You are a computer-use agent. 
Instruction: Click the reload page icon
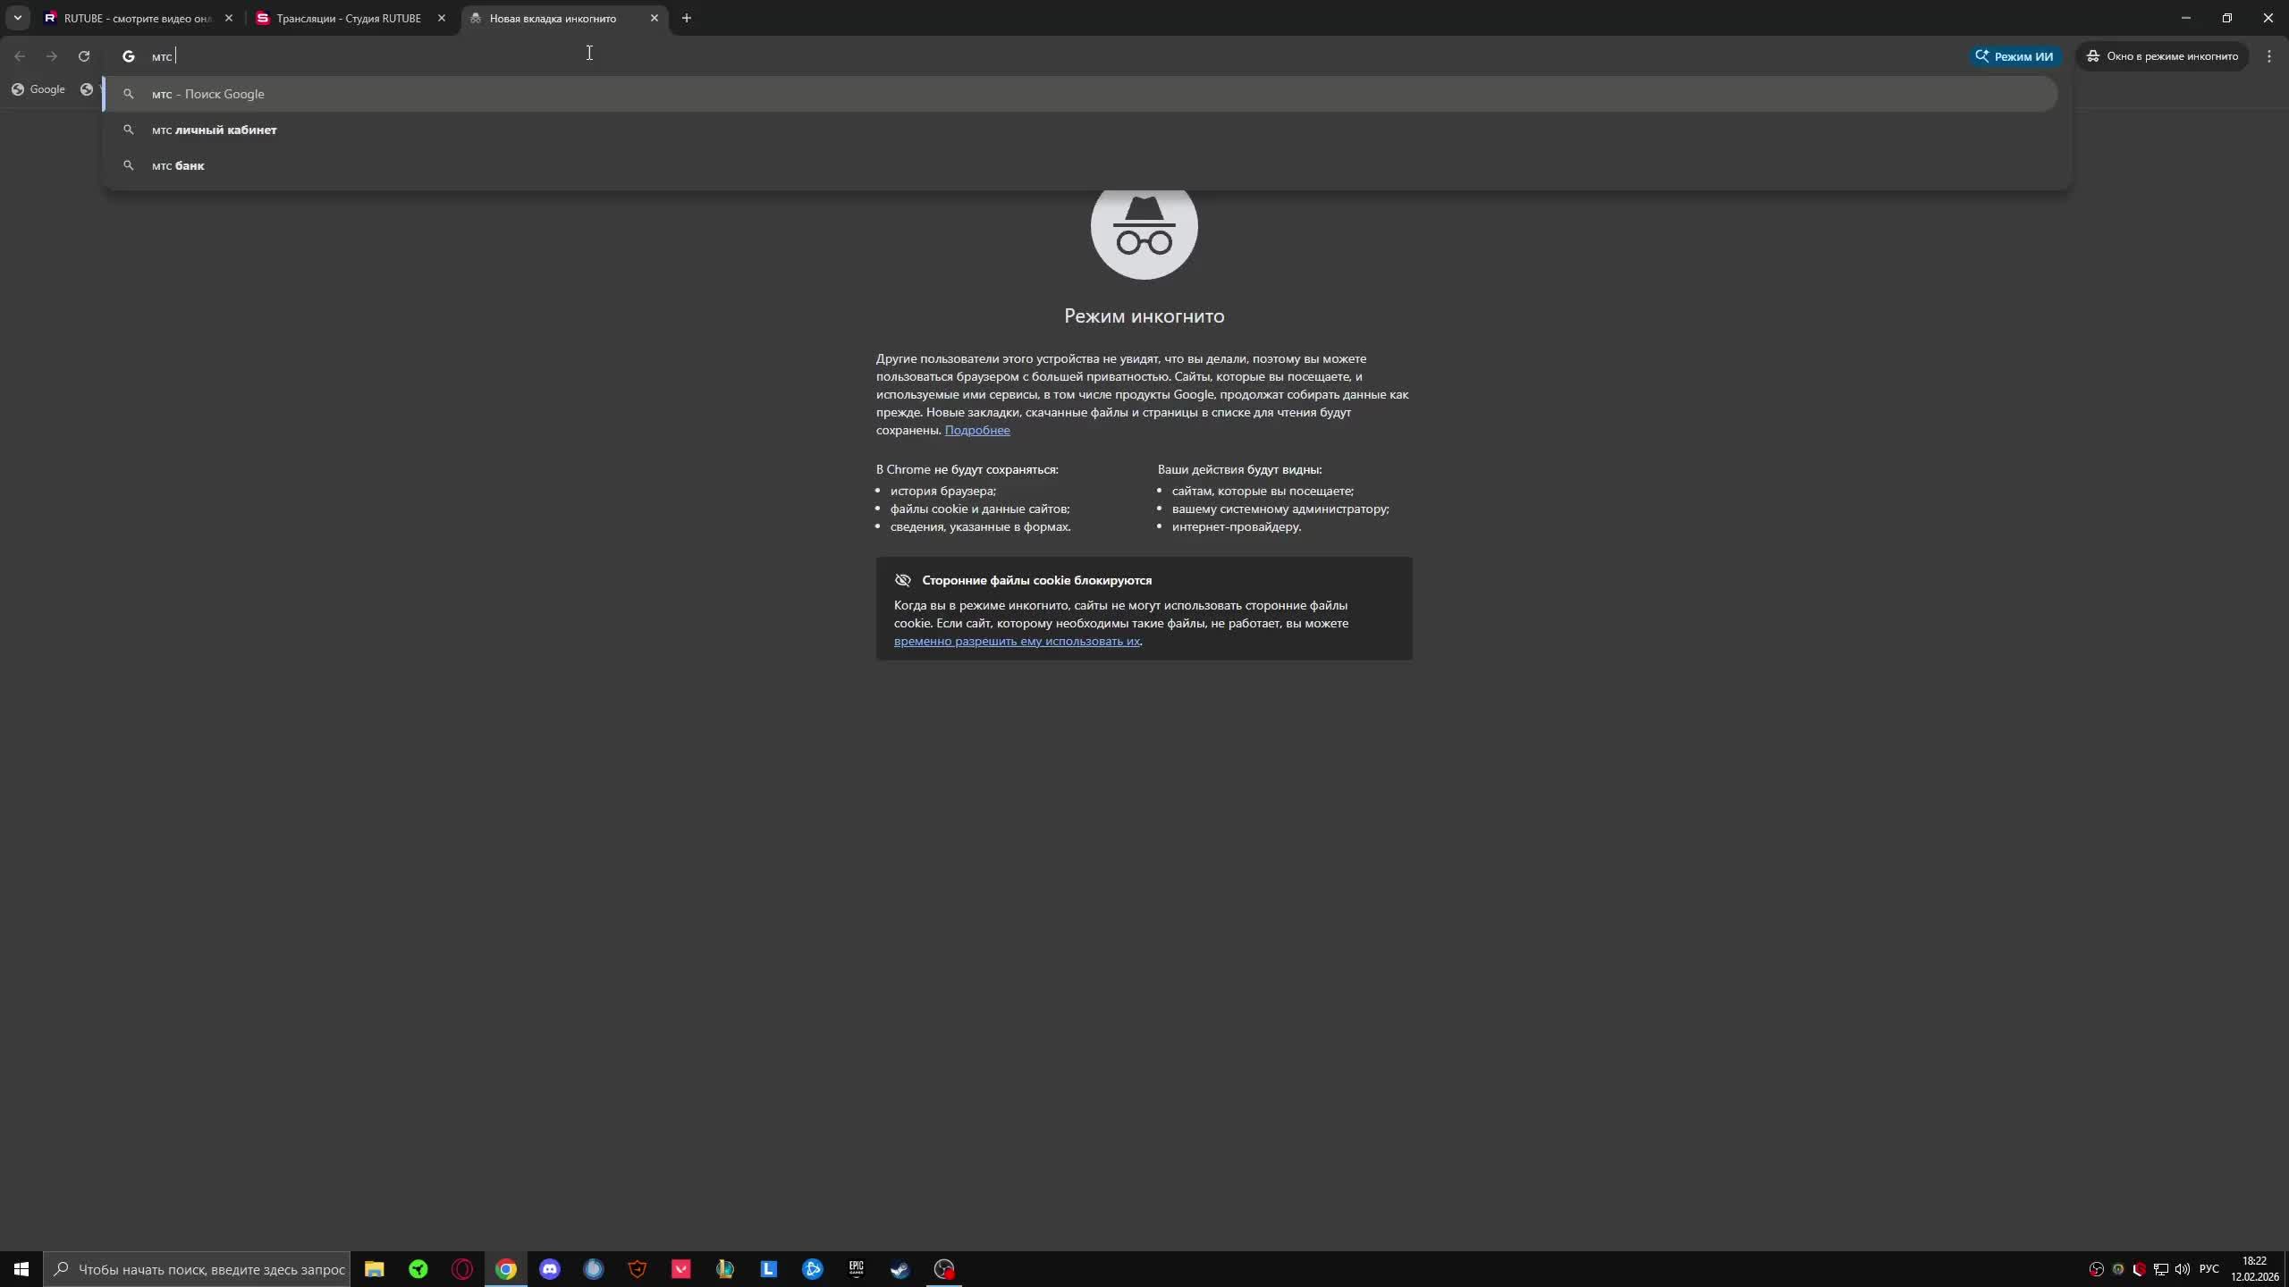(x=84, y=56)
